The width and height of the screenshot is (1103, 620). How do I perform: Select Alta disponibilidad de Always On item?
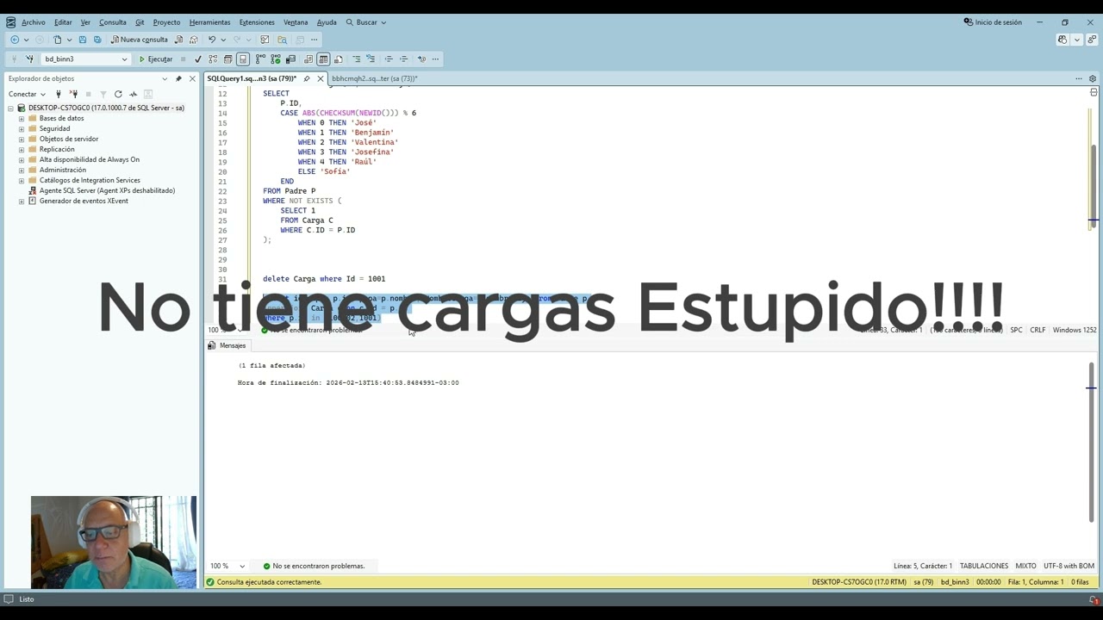89,160
